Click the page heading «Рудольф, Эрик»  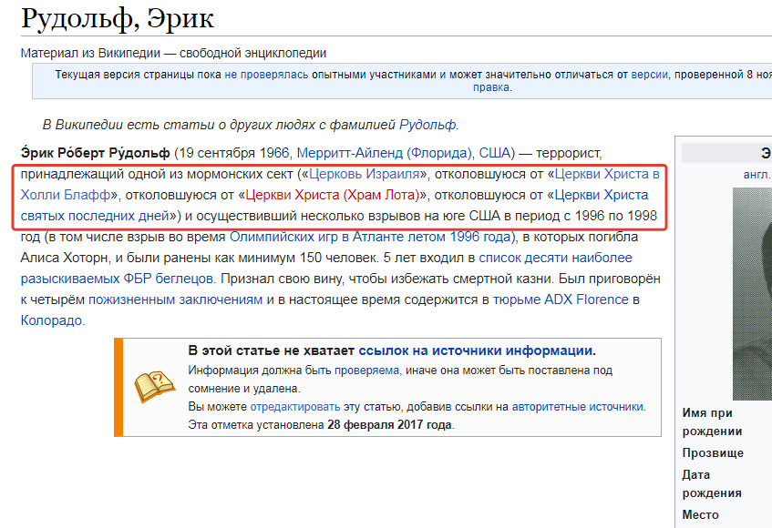pyautogui.click(x=118, y=19)
